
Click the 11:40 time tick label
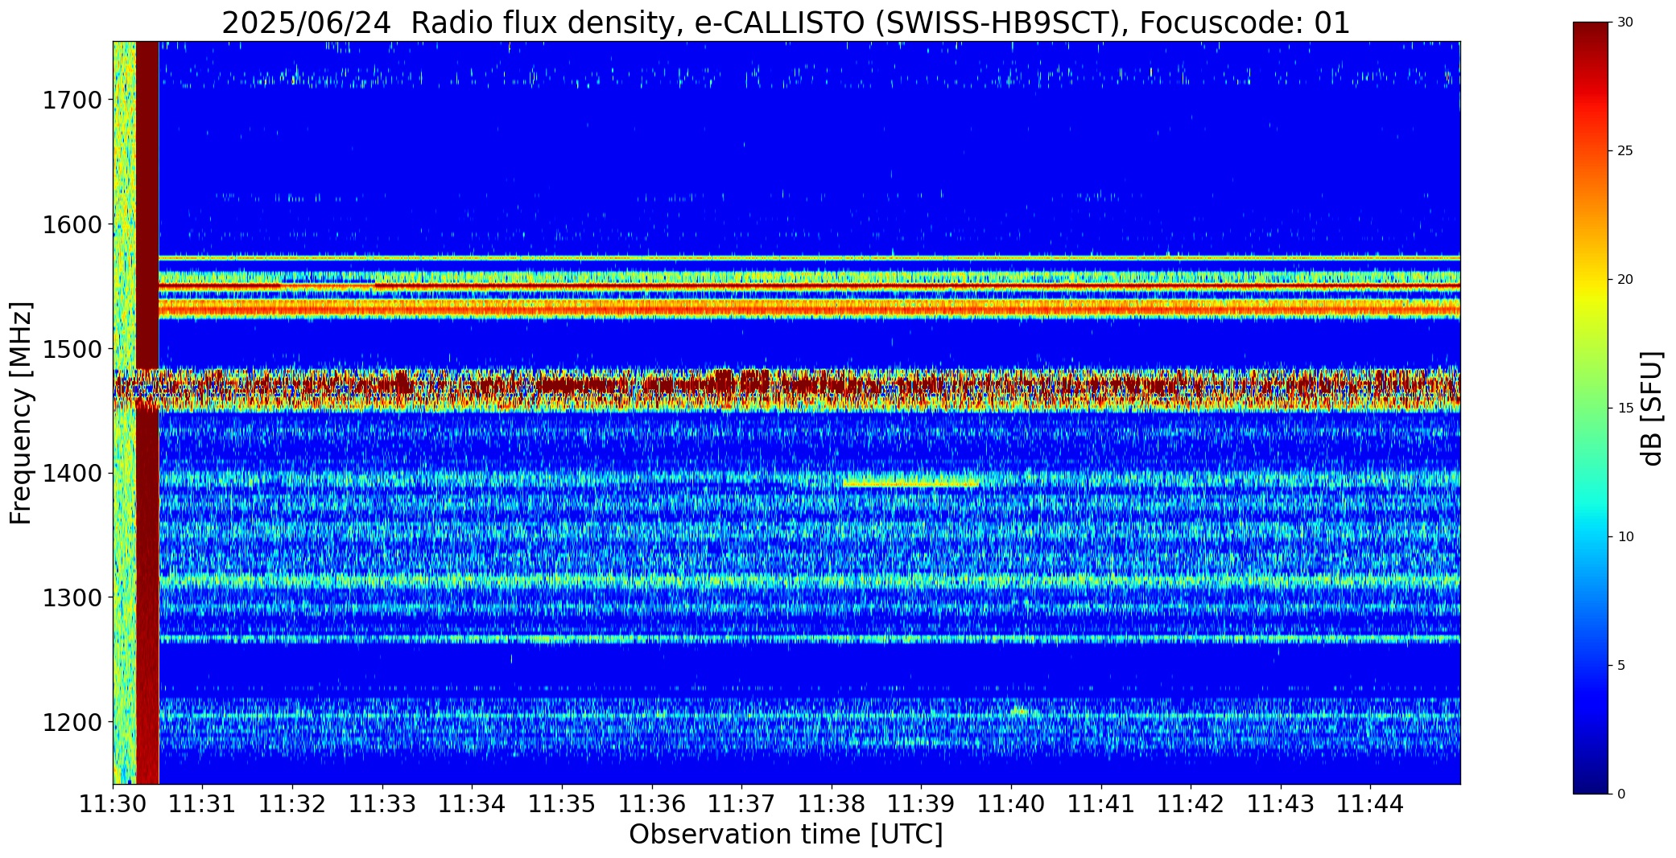point(1011,803)
